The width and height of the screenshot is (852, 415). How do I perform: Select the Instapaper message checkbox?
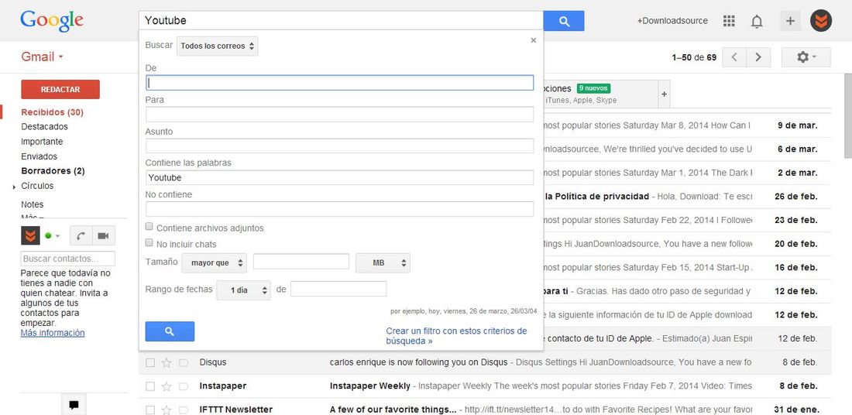coord(150,386)
